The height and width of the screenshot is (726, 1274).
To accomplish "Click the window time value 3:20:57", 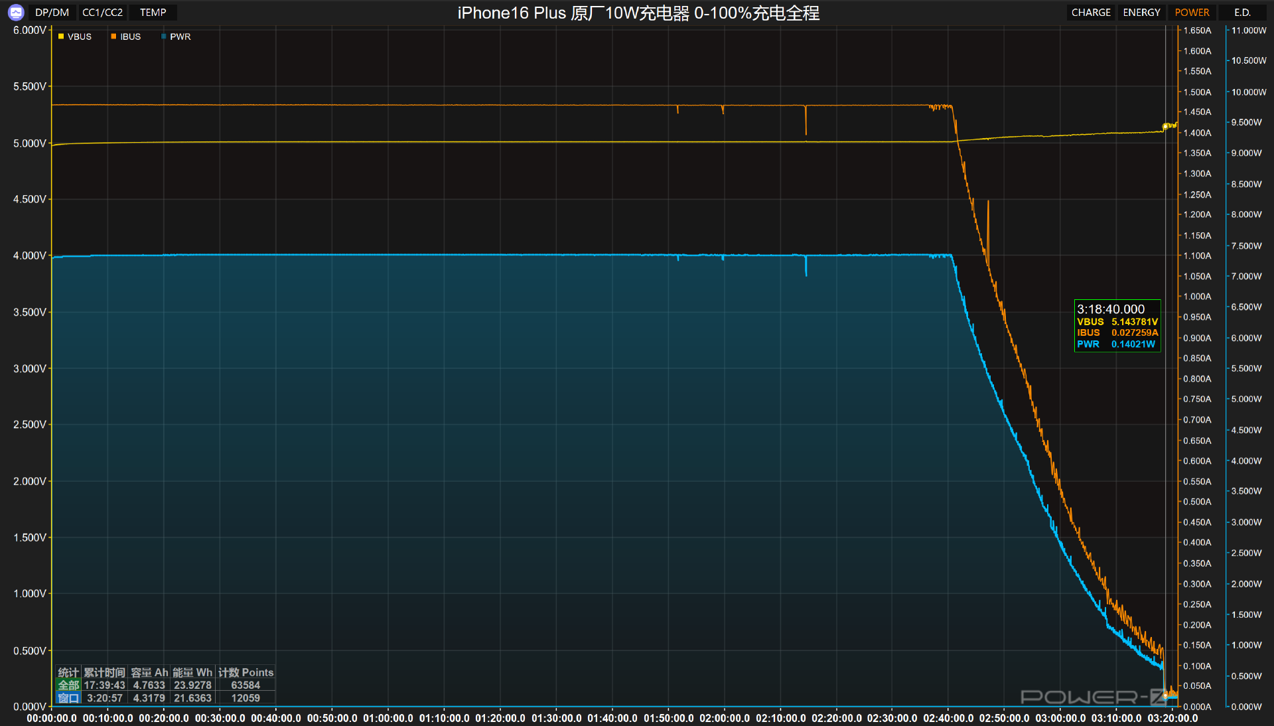I will tap(105, 697).
